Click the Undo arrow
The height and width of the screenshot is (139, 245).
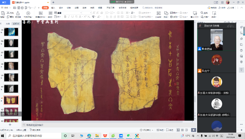coord(30,8)
